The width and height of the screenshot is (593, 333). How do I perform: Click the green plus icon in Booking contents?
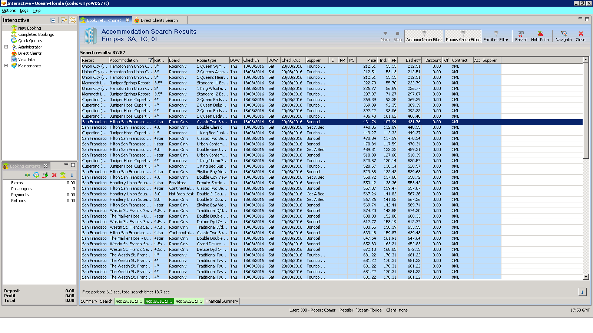click(27, 175)
